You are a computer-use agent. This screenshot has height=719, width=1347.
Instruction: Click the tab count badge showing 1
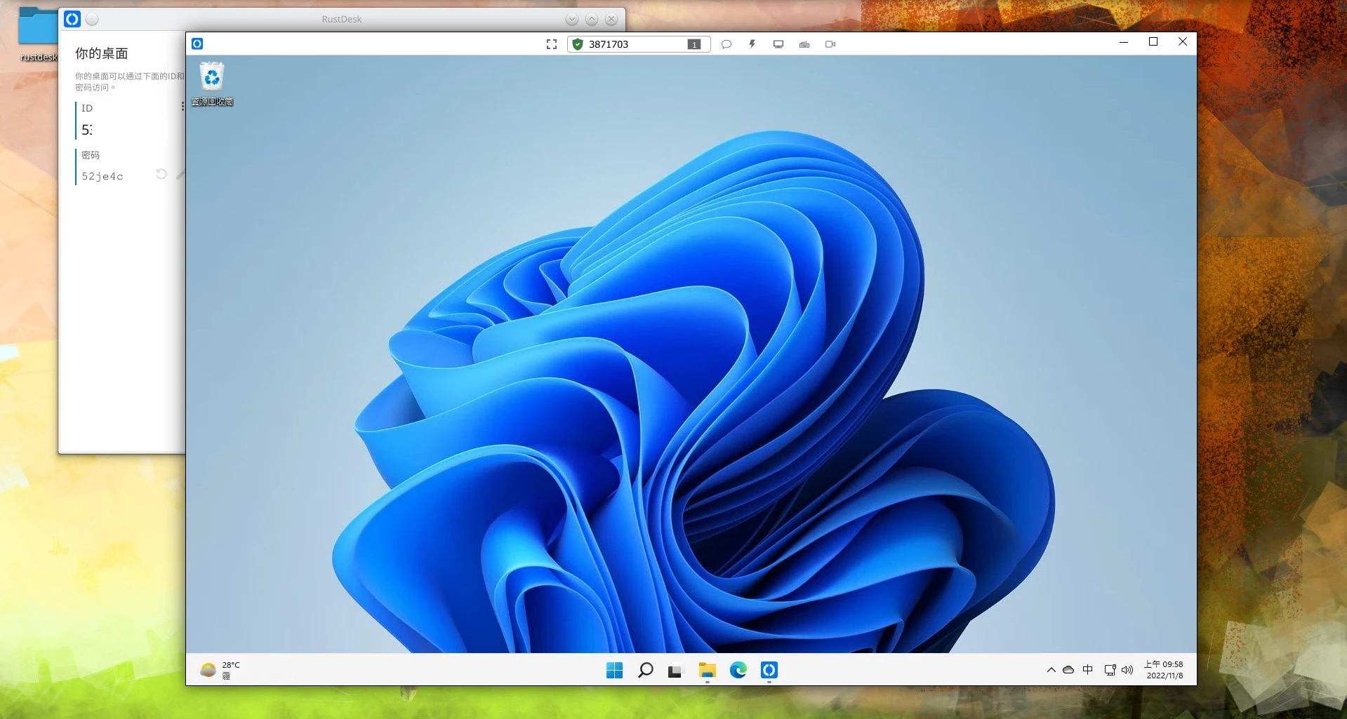694,44
